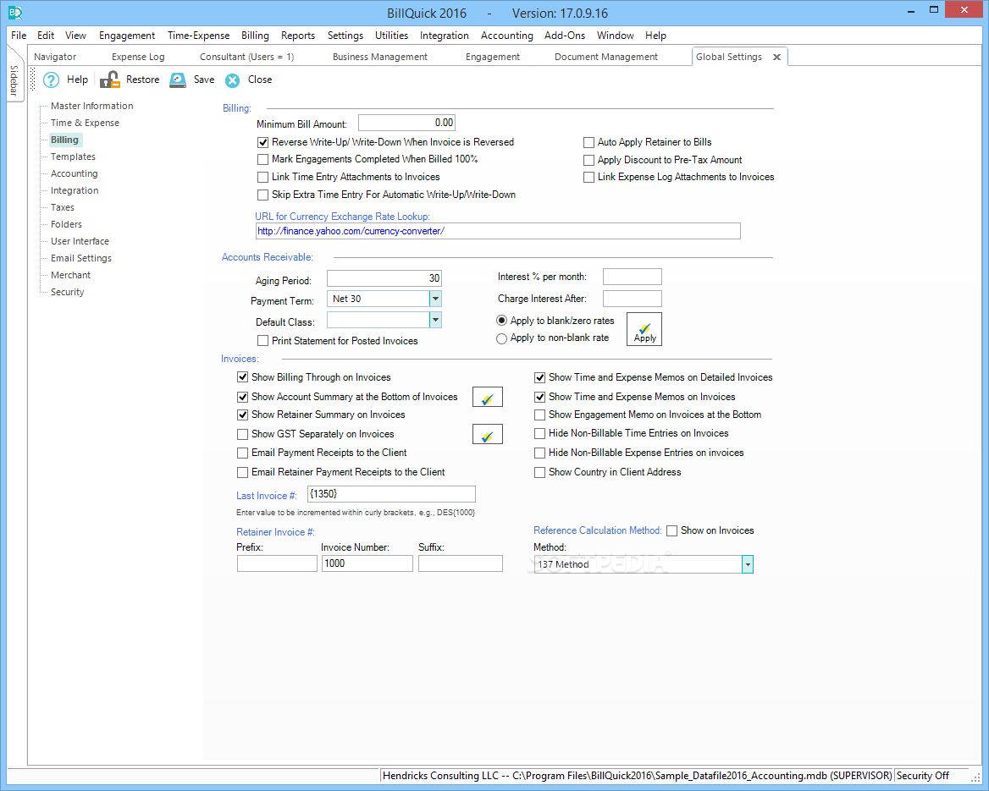
Task: Select Templates in settings tree
Action: [x=73, y=157]
